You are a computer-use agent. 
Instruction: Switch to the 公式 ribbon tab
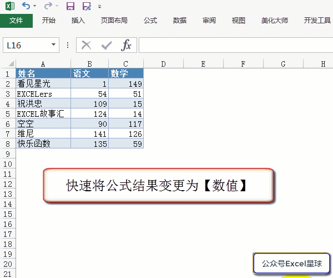point(150,21)
